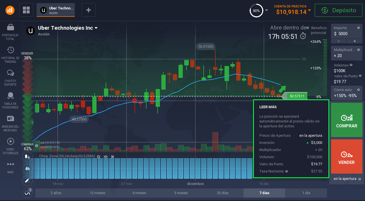Switch chart range to 3 meses
Image resolution: width=365 pixels, height=201 pixels.
(x=181, y=193)
